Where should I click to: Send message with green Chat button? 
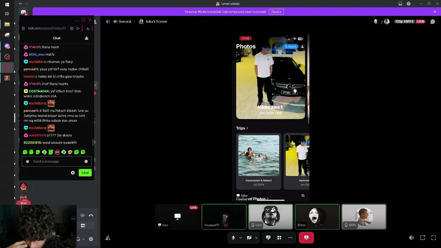click(85, 173)
